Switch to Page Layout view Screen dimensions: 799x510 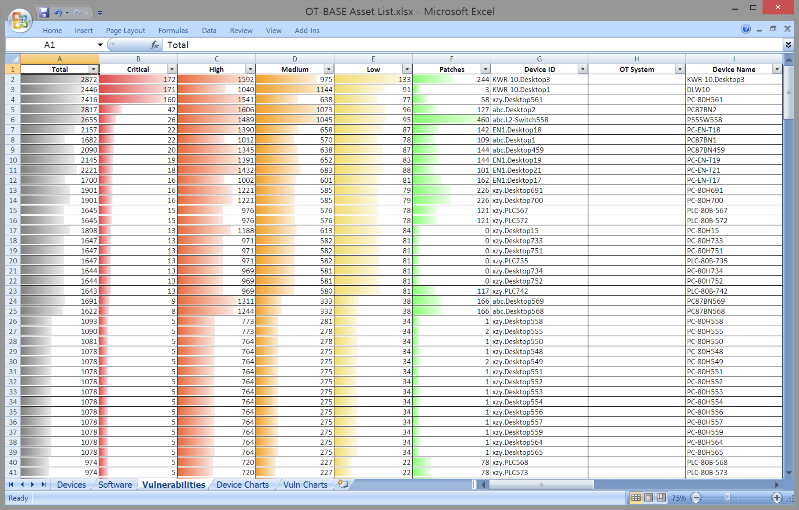coord(648,498)
